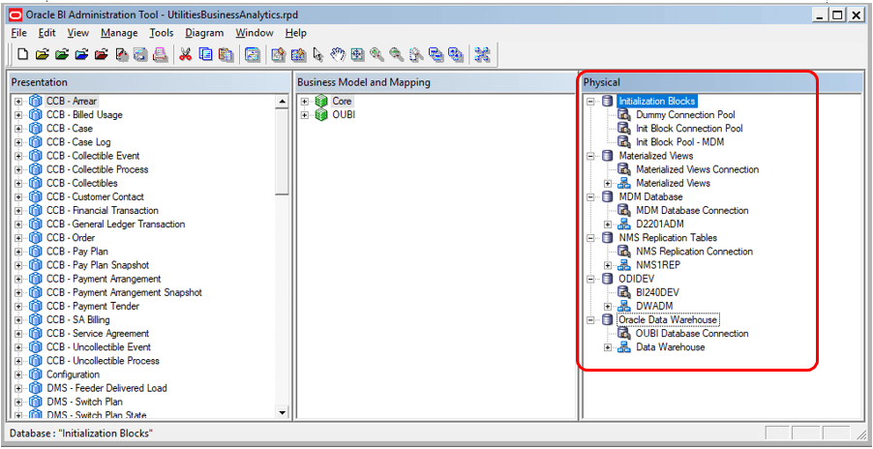
Task: Select BI240DEV connection pool
Action: [x=657, y=292]
